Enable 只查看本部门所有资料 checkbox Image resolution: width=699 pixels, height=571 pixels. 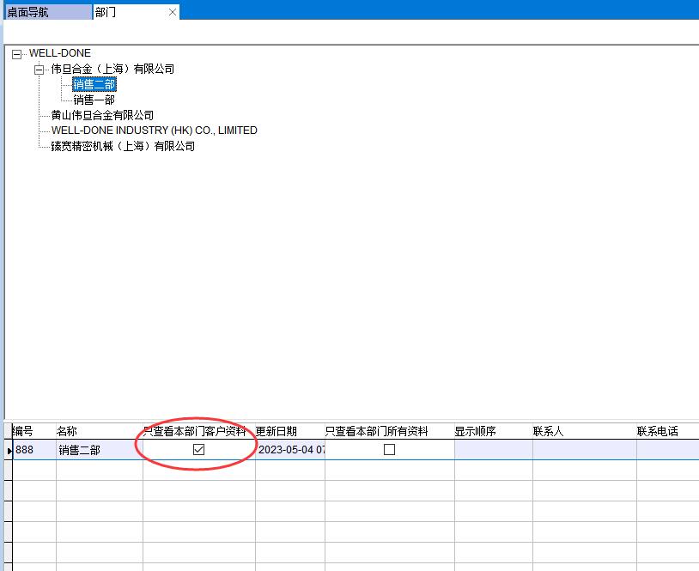point(389,449)
